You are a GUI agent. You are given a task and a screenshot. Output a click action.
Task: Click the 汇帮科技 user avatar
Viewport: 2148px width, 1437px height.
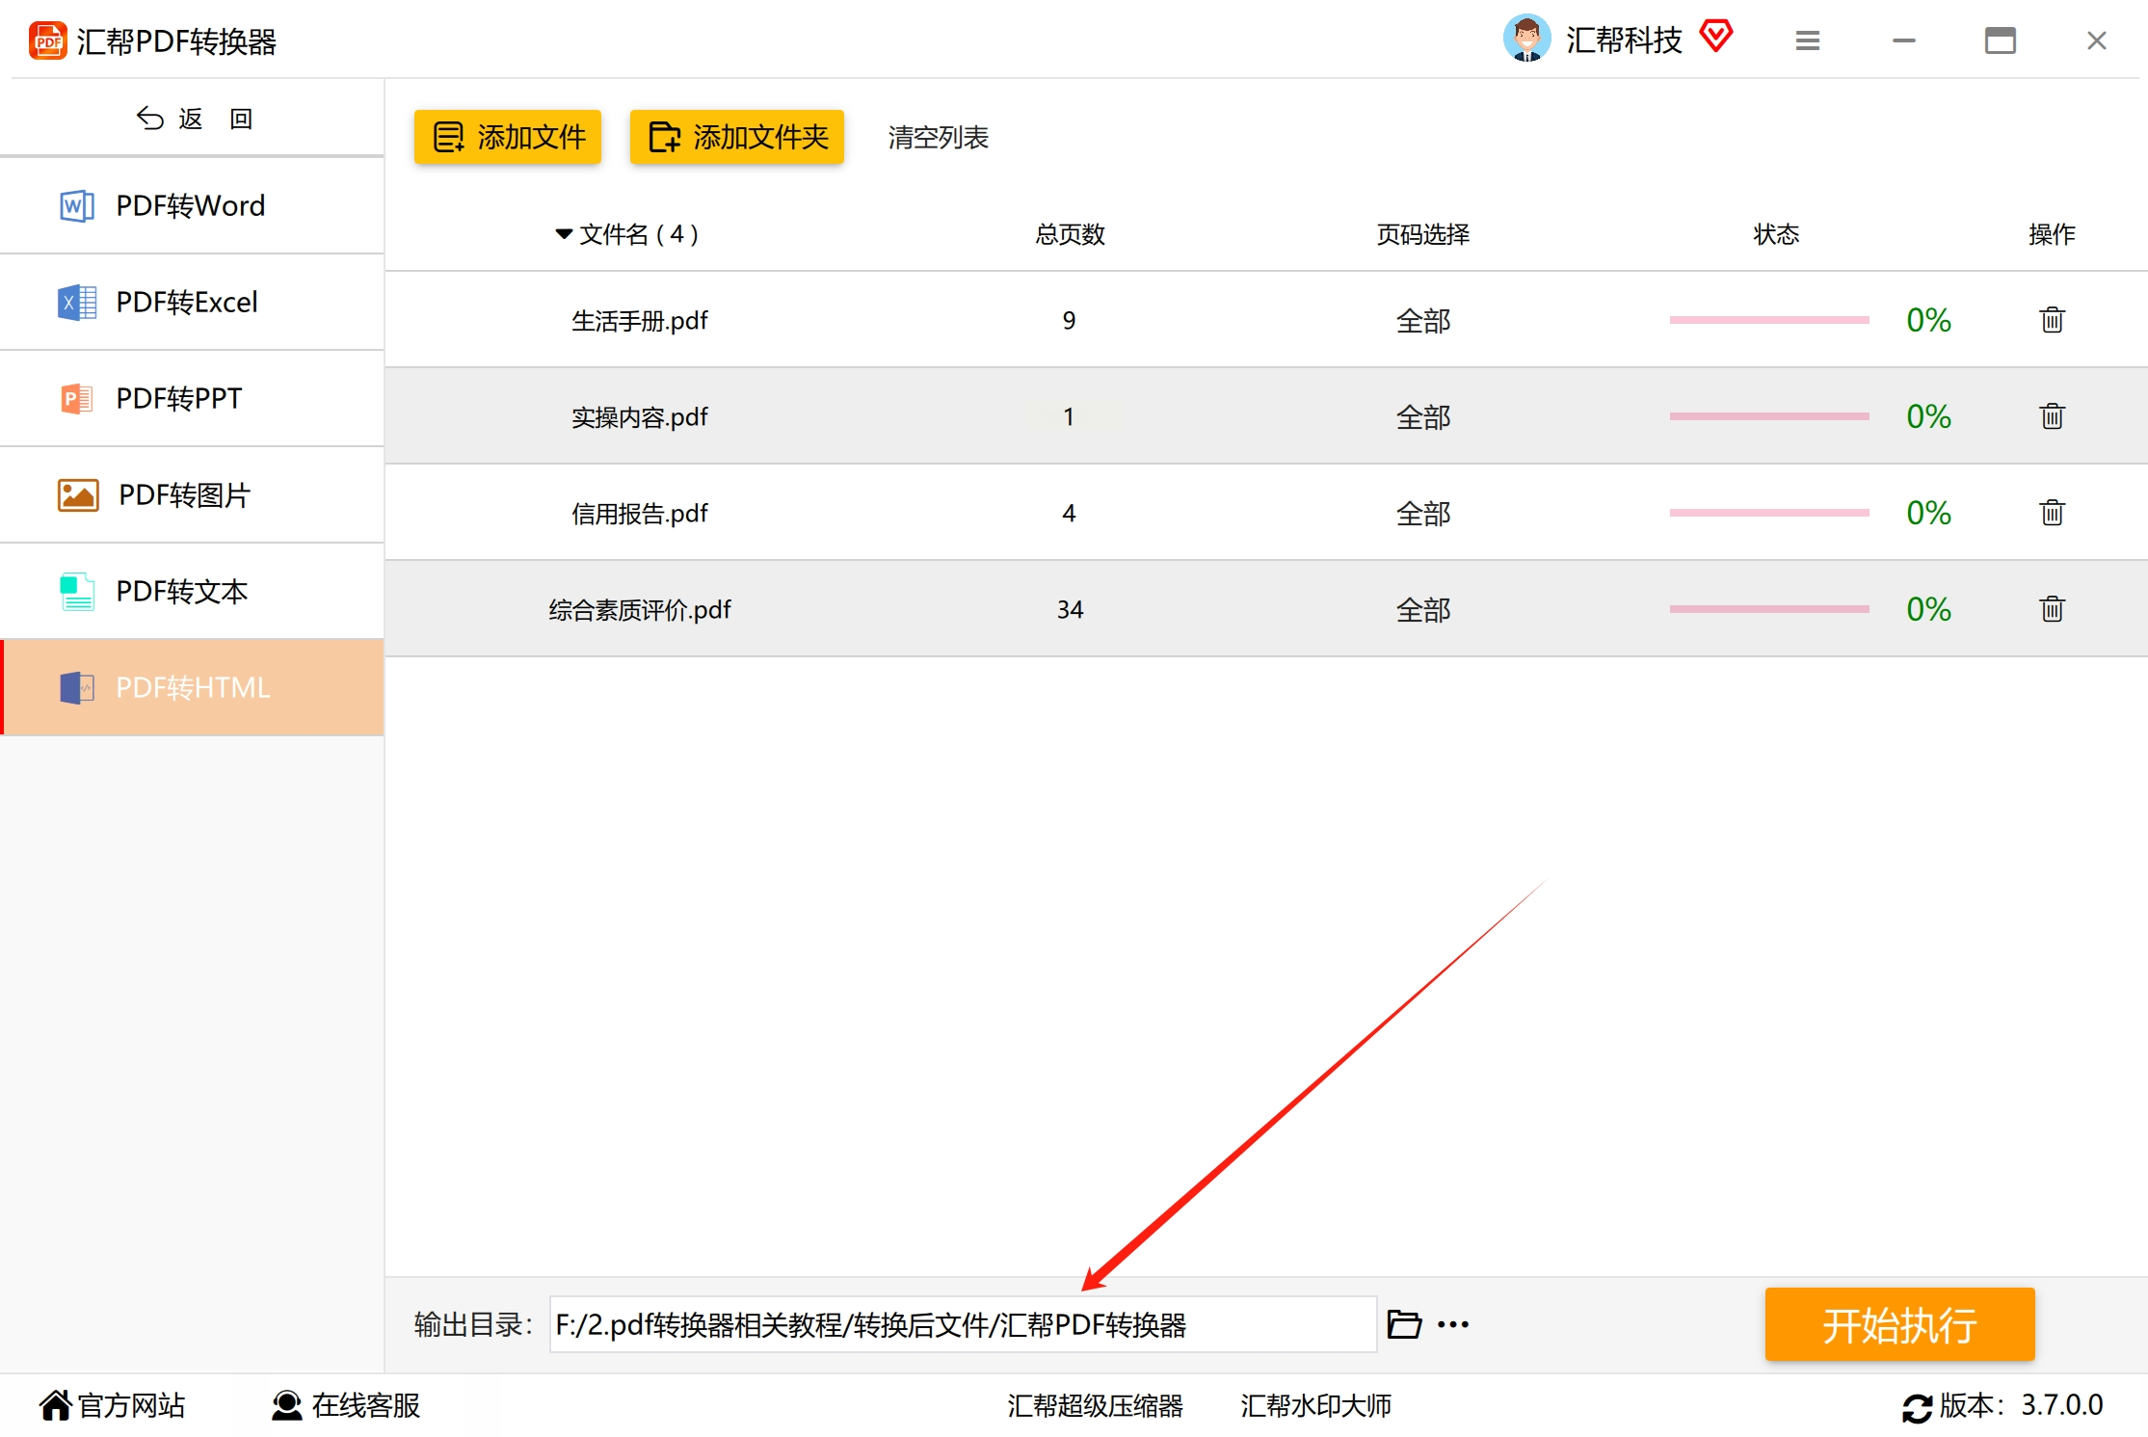click(x=1526, y=39)
